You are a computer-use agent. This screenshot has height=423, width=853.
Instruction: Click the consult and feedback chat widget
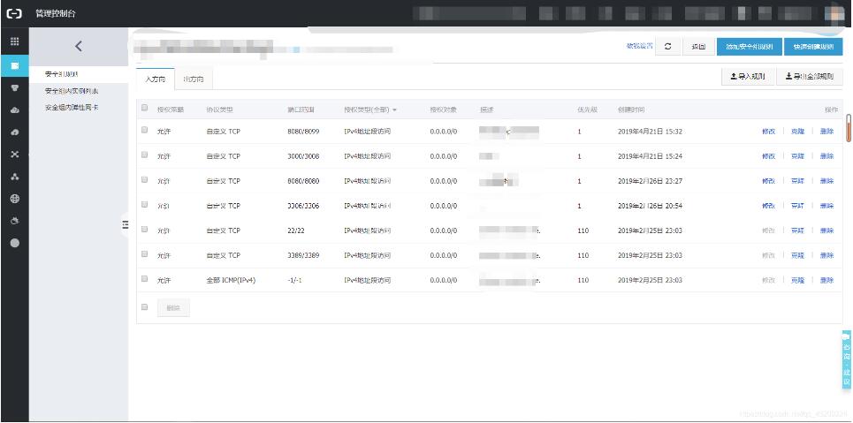(846, 359)
